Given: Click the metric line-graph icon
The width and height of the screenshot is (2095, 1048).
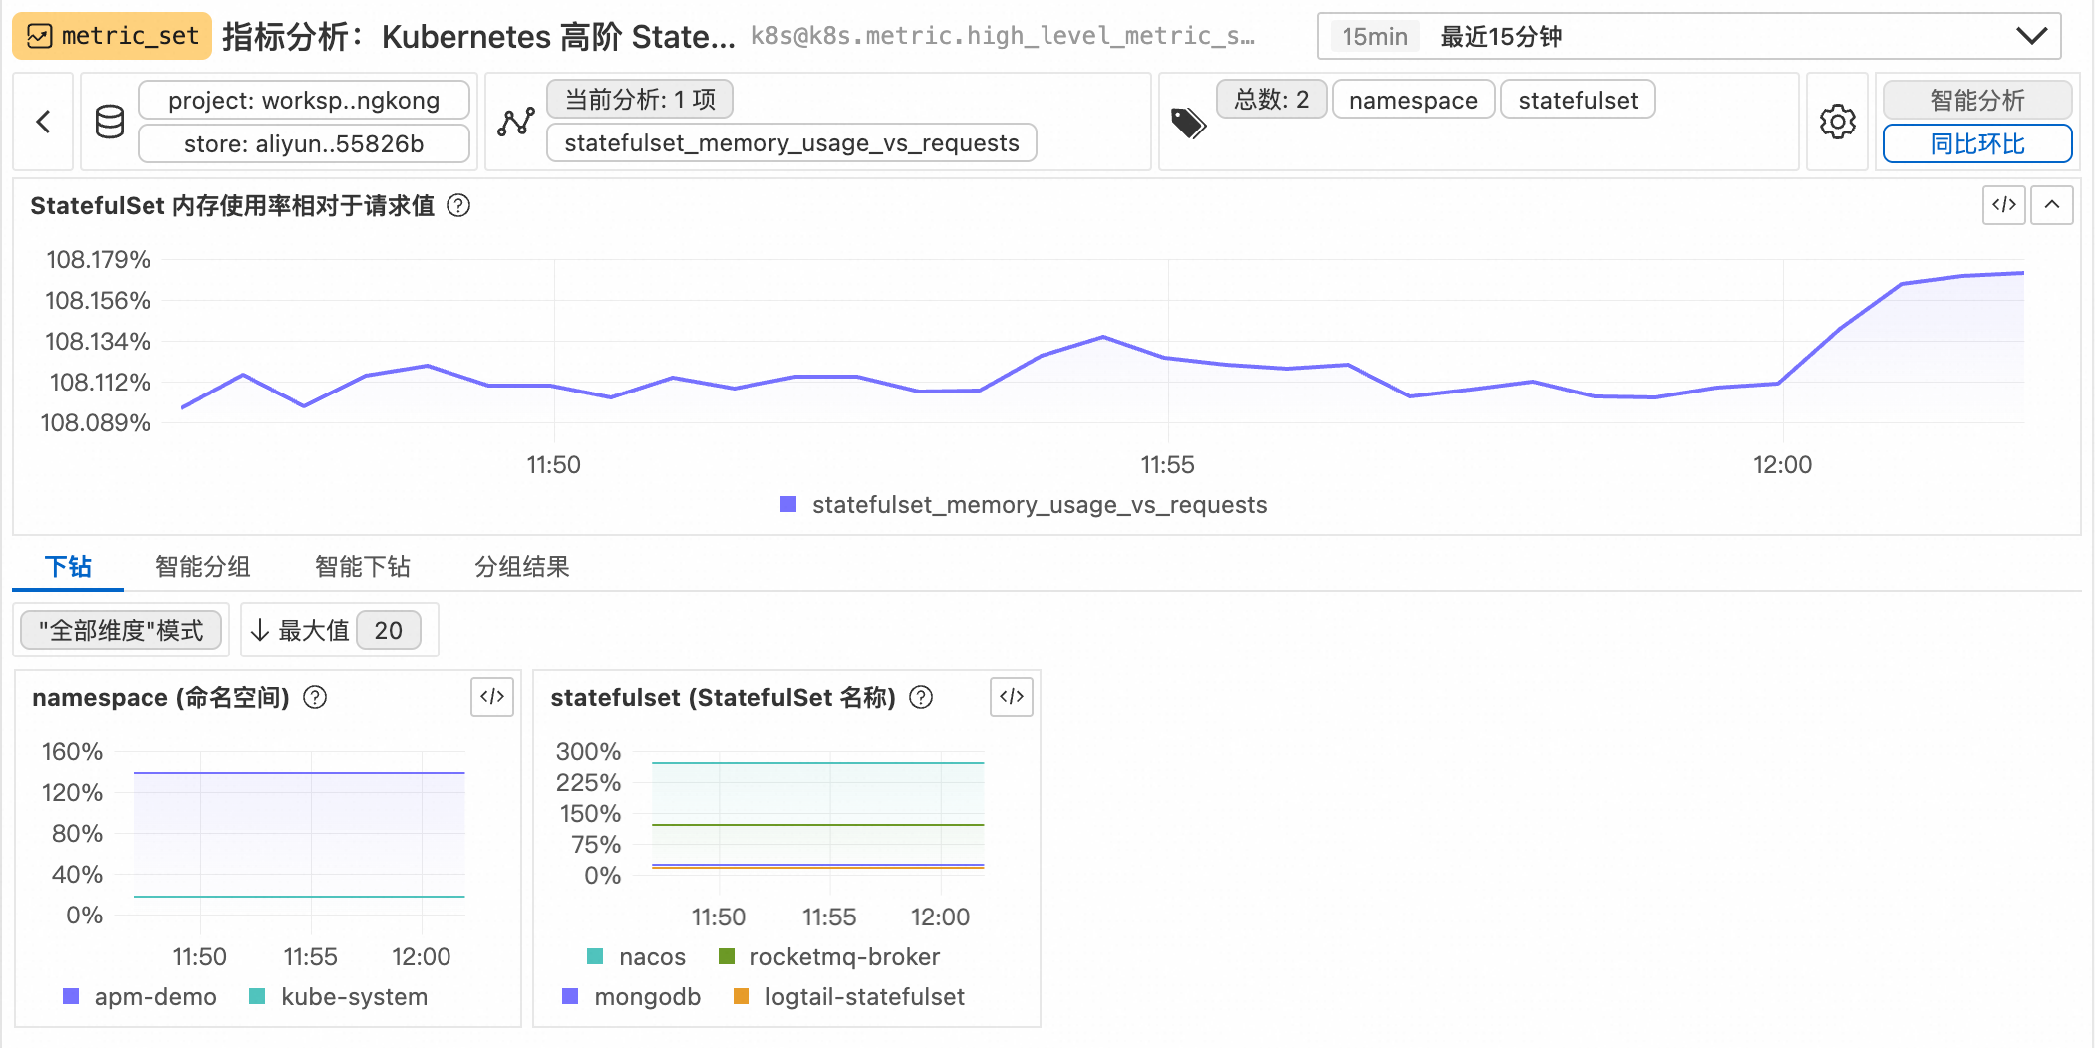Looking at the screenshot, I should tap(516, 122).
